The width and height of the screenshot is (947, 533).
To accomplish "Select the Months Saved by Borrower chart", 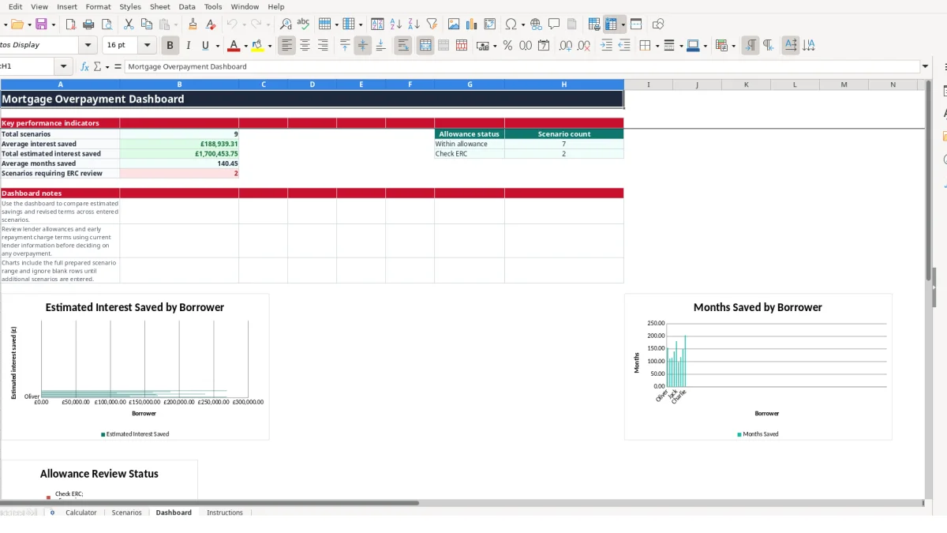I will point(758,366).
